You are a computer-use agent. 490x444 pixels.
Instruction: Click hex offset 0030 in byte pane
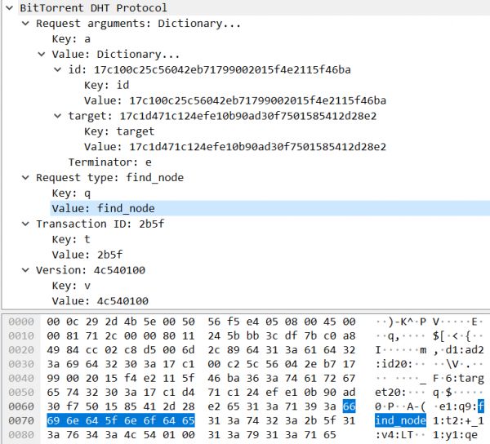click(21, 364)
